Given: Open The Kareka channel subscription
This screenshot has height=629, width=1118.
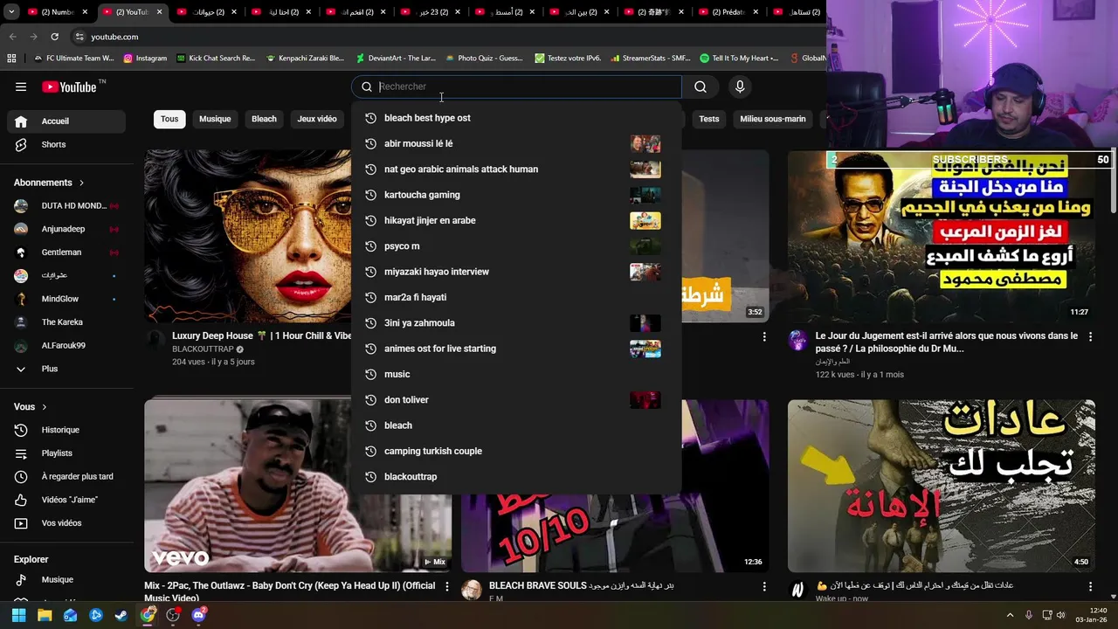Looking at the screenshot, I should click(66, 322).
